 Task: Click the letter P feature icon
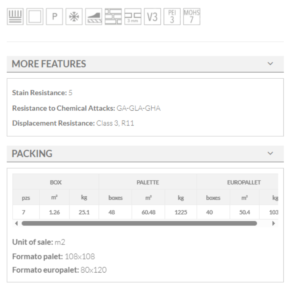pyautogui.click(x=54, y=17)
